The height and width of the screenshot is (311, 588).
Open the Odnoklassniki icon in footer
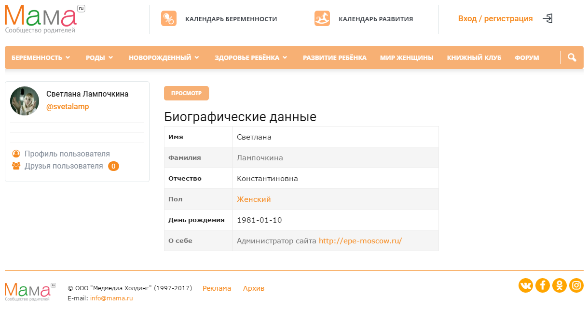pyautogui.click(x=560, y=285)
